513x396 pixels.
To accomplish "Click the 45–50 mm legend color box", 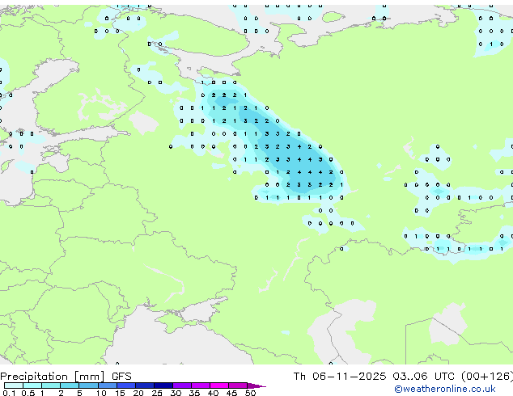I will click(238, 385).
